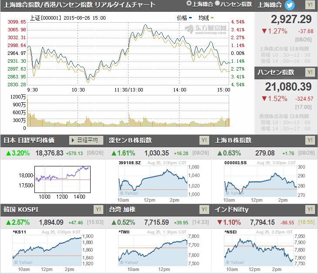Click the Taiwan change ▲0.52%

click(123, 223)
